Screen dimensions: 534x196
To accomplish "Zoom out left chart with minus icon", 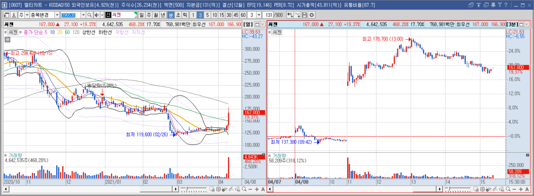I will [250, 189].
